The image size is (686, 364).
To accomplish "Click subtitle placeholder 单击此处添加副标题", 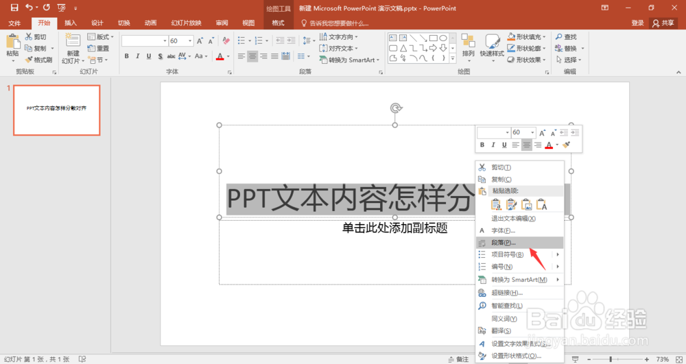I will click(394, 228).
